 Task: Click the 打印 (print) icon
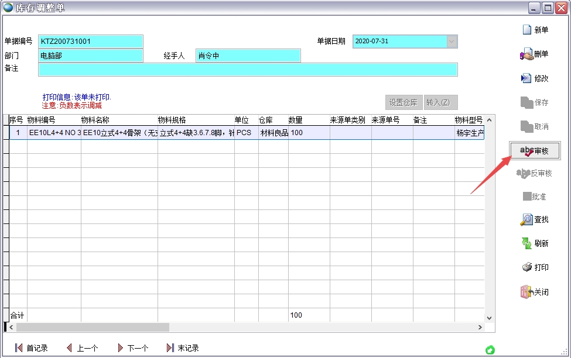pos(527,267)
